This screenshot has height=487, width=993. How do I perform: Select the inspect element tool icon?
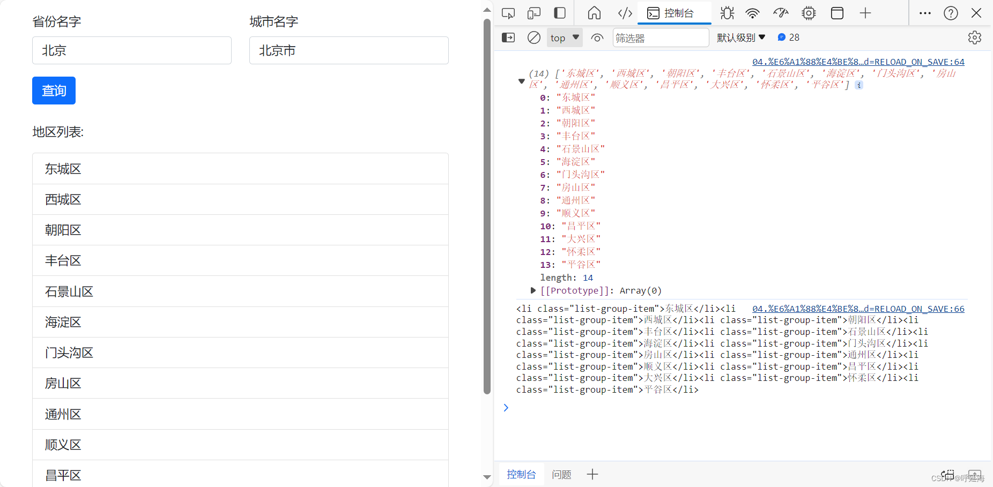[508, 13]
